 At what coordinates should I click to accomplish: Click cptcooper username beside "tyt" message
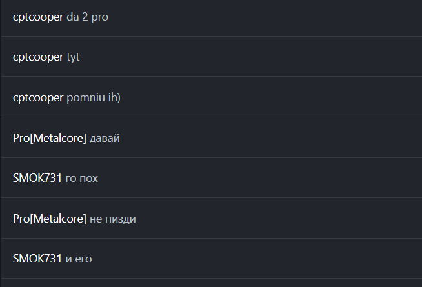point(38,57)
